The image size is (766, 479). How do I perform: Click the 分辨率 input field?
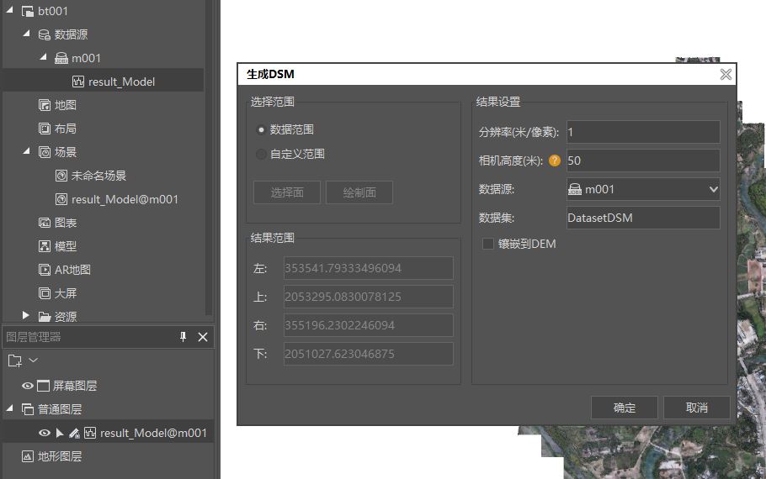(643, 132)
